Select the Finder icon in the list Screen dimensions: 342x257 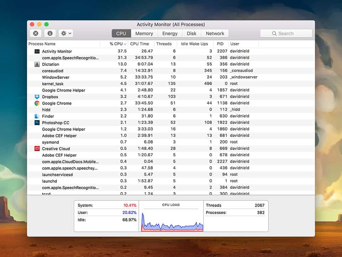37,117
